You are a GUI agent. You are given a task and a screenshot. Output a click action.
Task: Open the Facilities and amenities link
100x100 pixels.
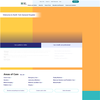[x=61, y=58]
